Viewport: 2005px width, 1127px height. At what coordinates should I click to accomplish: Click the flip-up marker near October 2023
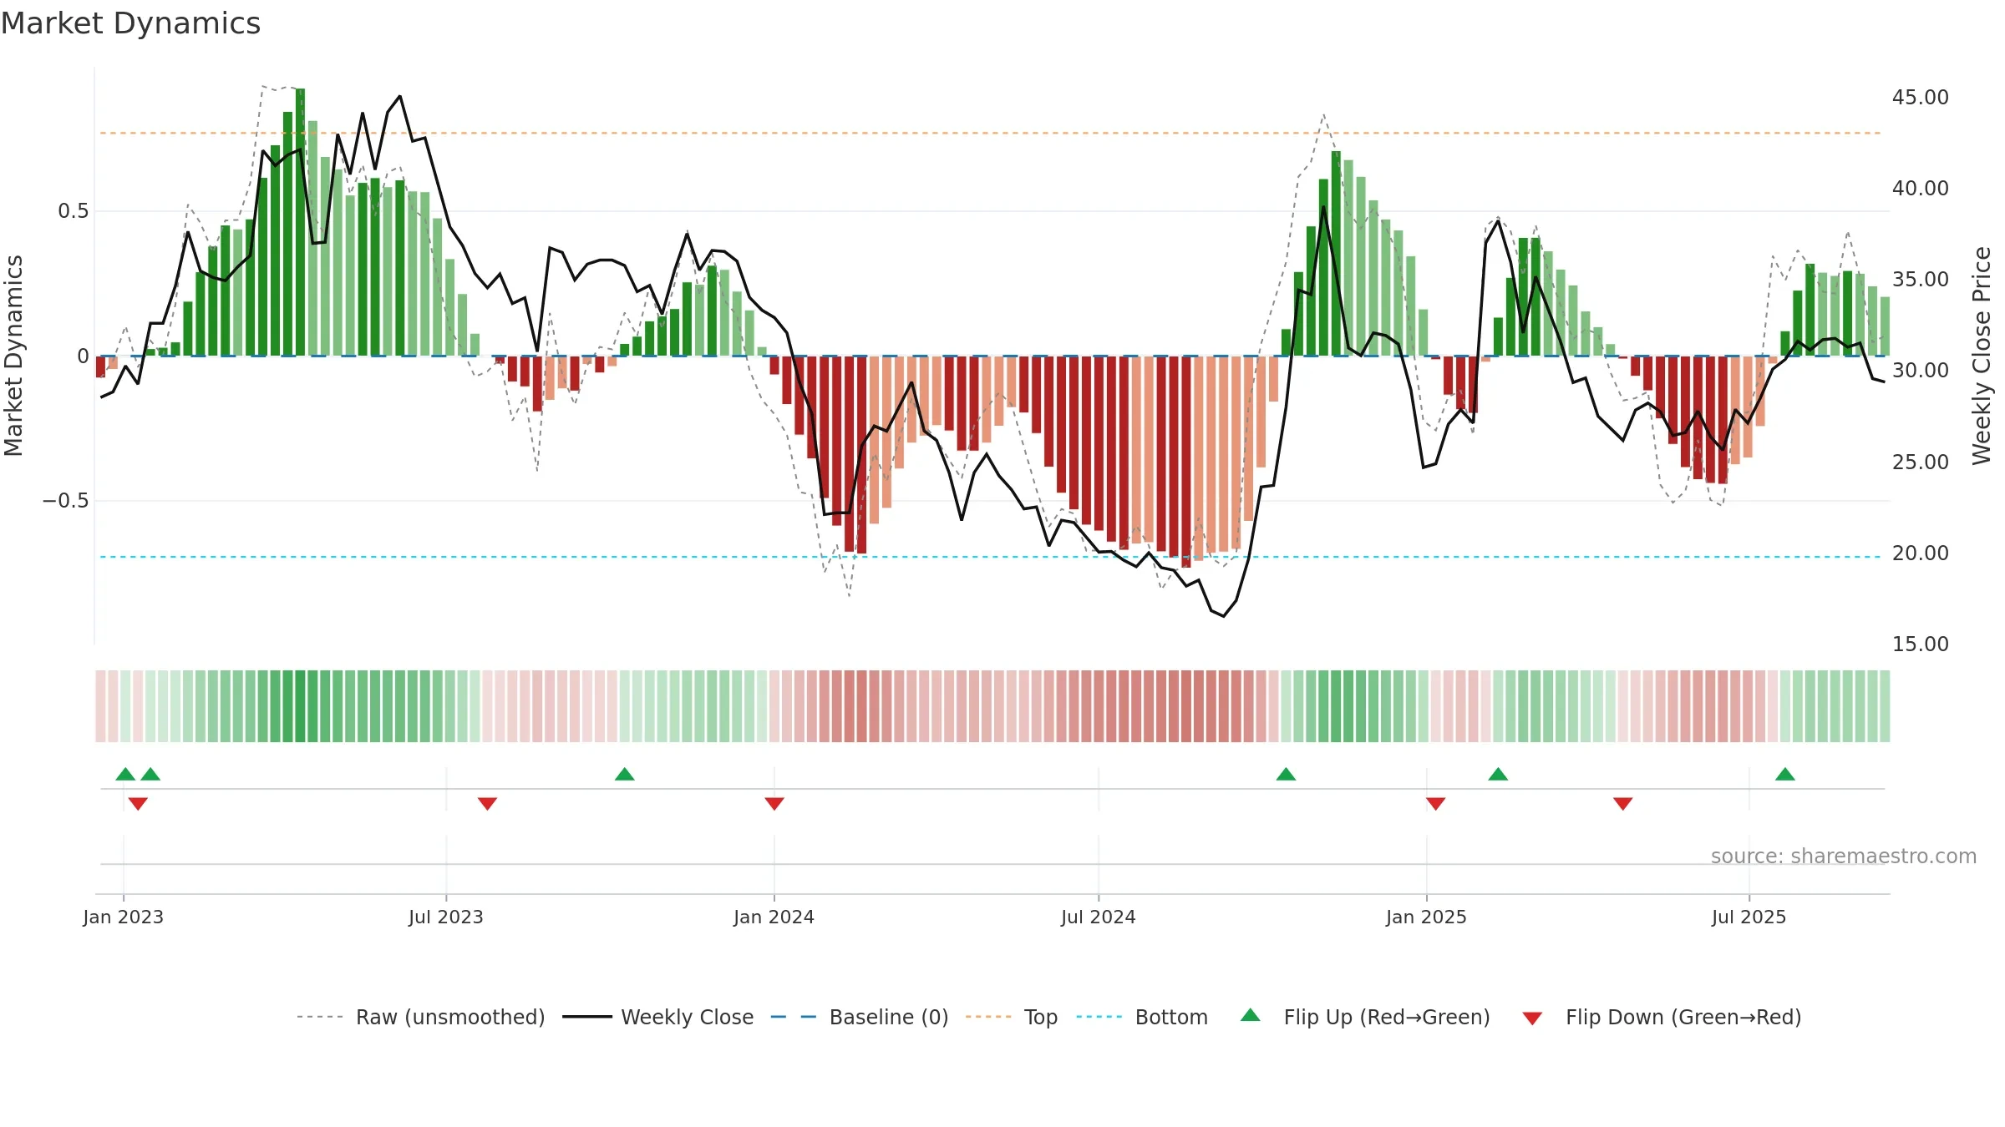625,774
